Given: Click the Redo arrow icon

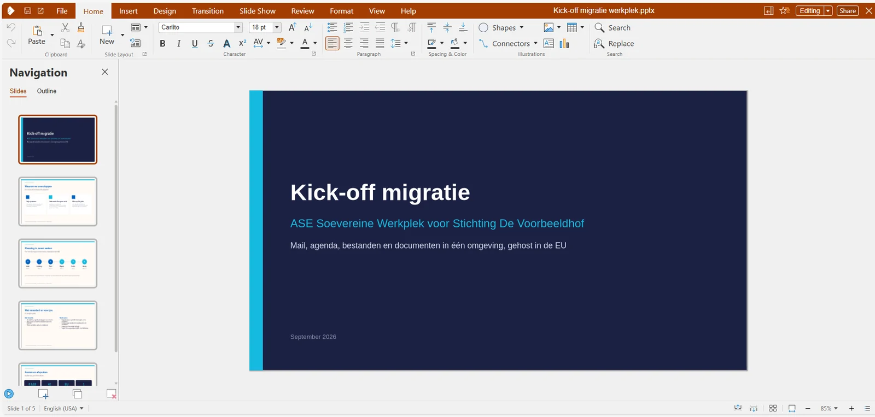Looking at the screenshot, I should [x=11, y=43].
